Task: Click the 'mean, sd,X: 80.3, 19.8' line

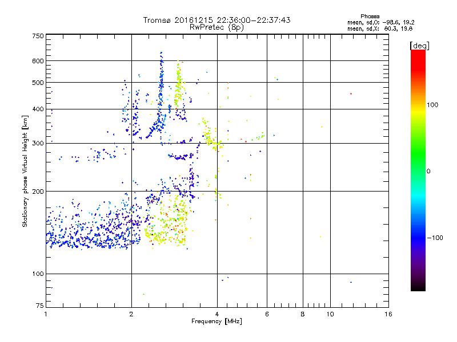Action: (380, 28)
